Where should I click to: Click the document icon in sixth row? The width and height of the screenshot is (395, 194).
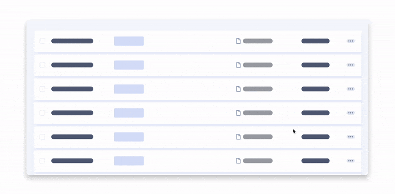238,161
